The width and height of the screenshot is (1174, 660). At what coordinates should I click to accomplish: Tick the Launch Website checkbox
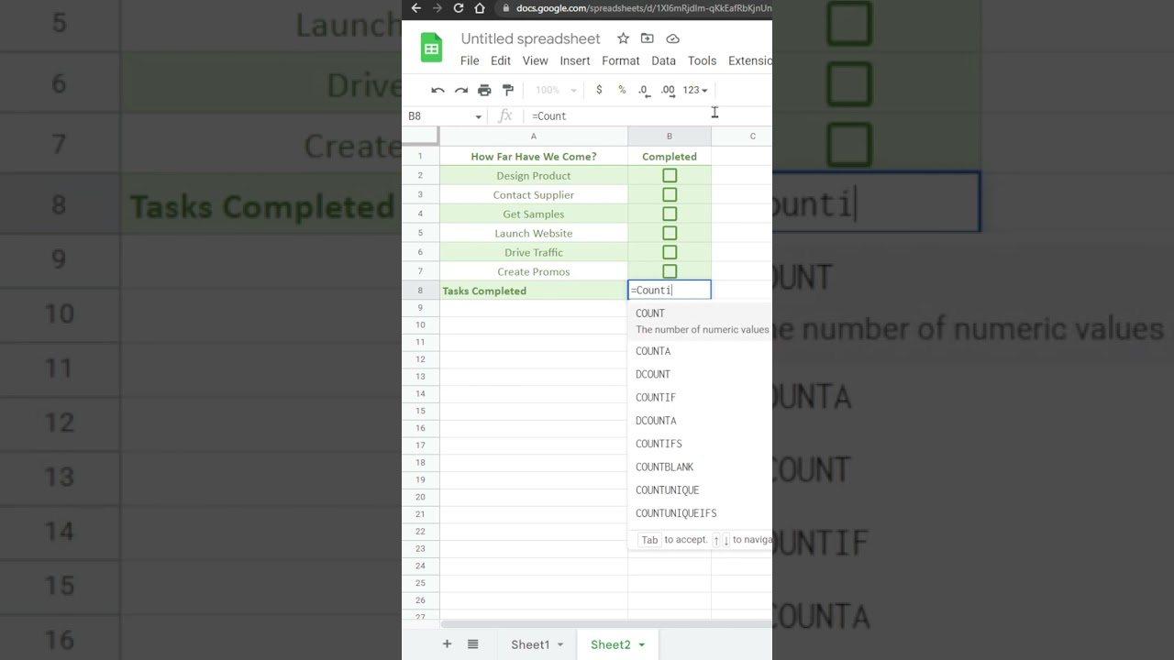[670, 233]
